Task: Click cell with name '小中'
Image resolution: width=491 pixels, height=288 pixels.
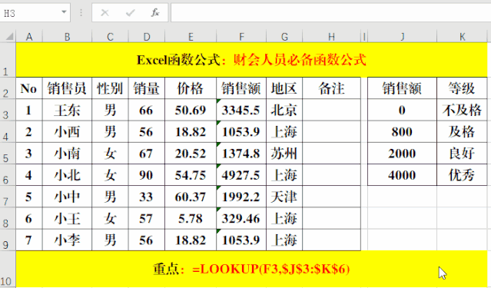Action: 67,197
